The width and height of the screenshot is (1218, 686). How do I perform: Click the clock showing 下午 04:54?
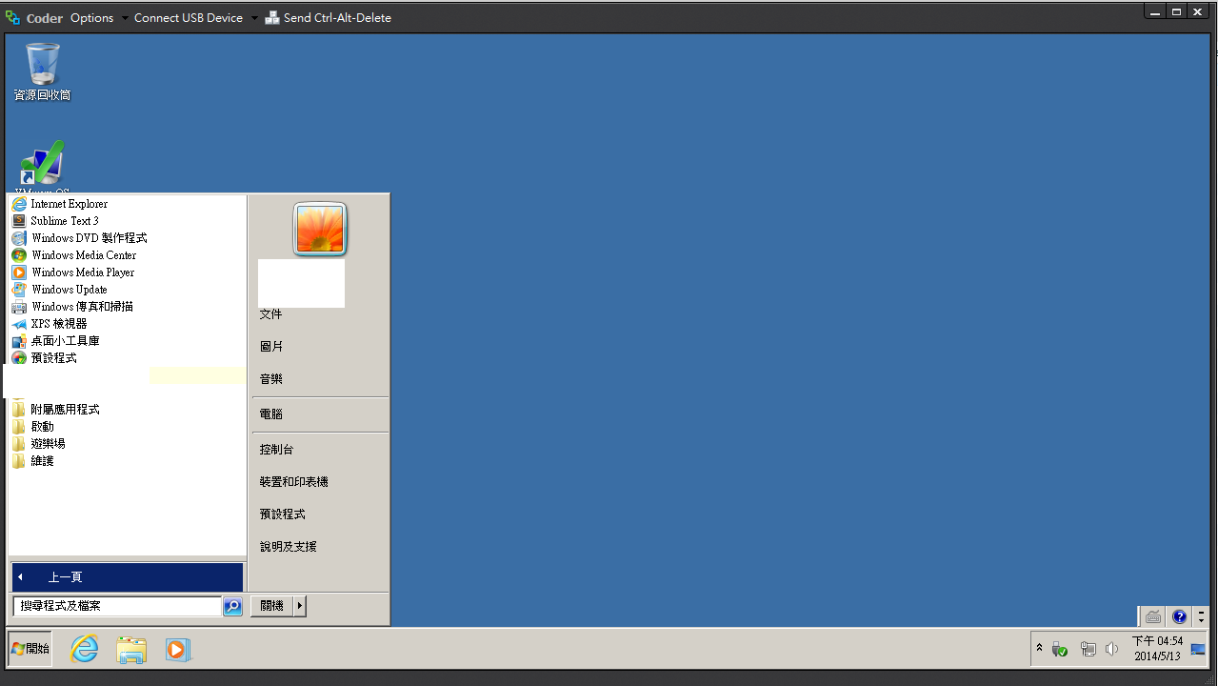pos(1157,649)
